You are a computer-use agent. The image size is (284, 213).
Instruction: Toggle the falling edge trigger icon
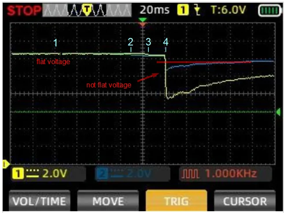tap(197, 10)
